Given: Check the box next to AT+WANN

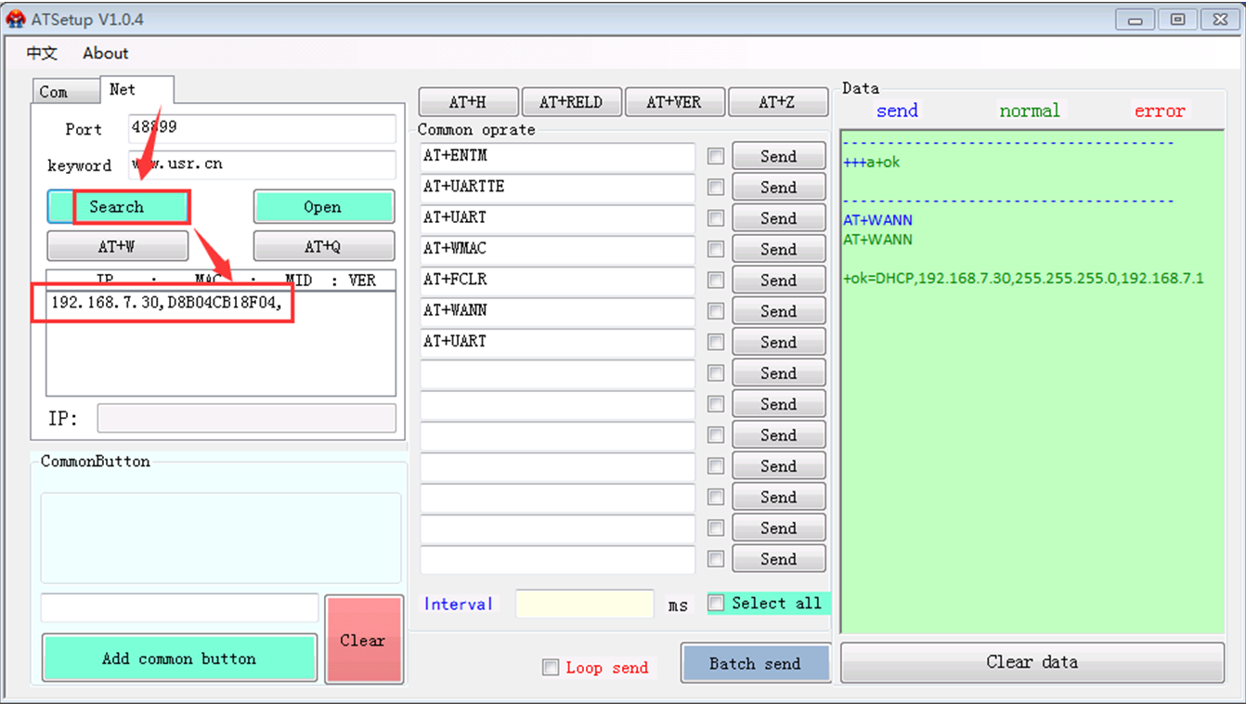Looking at the screenshot, I should click(x=715, y=311).
